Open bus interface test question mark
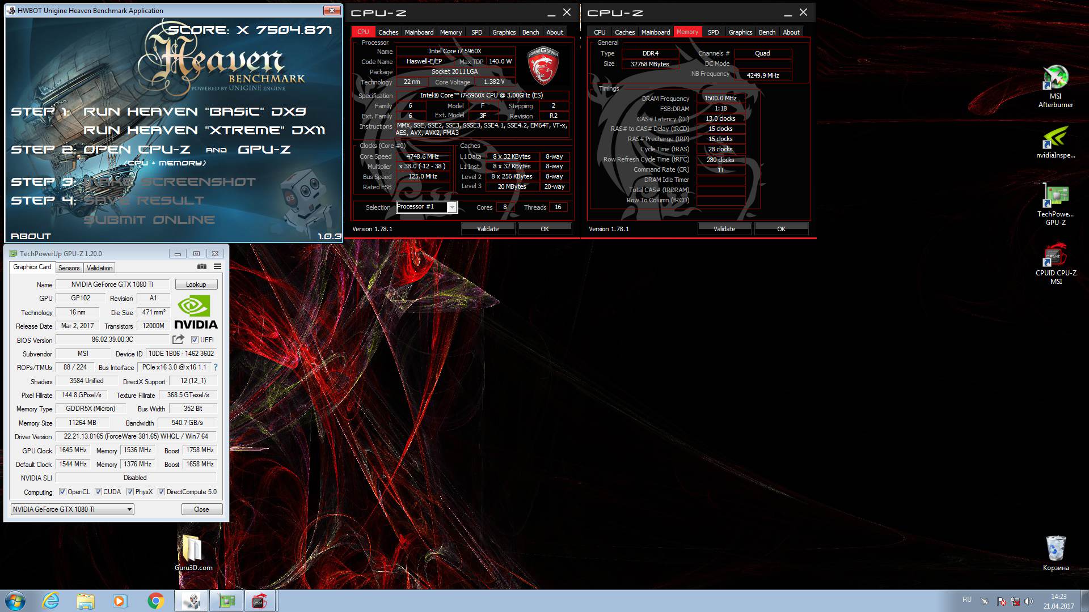The image size is (1089, 612). [216, 367]
